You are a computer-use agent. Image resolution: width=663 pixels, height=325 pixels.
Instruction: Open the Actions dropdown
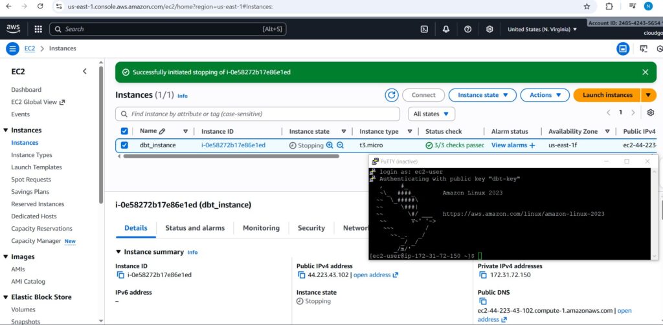pyautogui.click(x=545, y=95)
